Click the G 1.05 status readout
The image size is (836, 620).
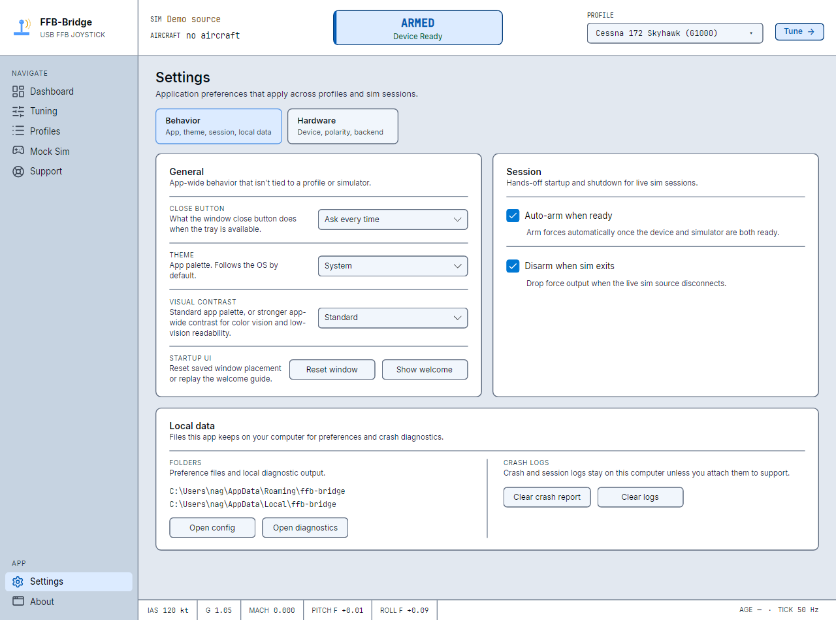coord(219,610)
